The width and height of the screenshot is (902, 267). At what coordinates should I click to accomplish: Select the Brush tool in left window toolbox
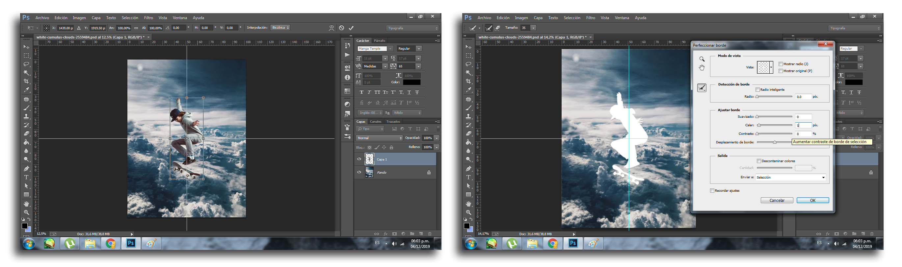coord(26,108)
